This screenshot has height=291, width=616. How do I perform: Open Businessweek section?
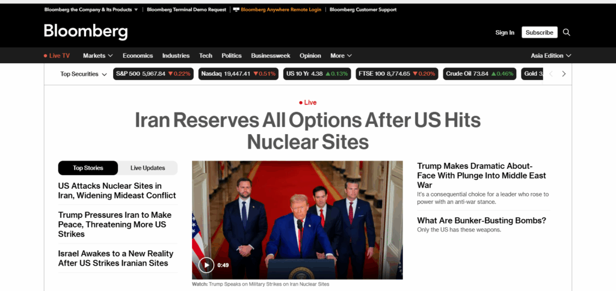click(271, 56)
